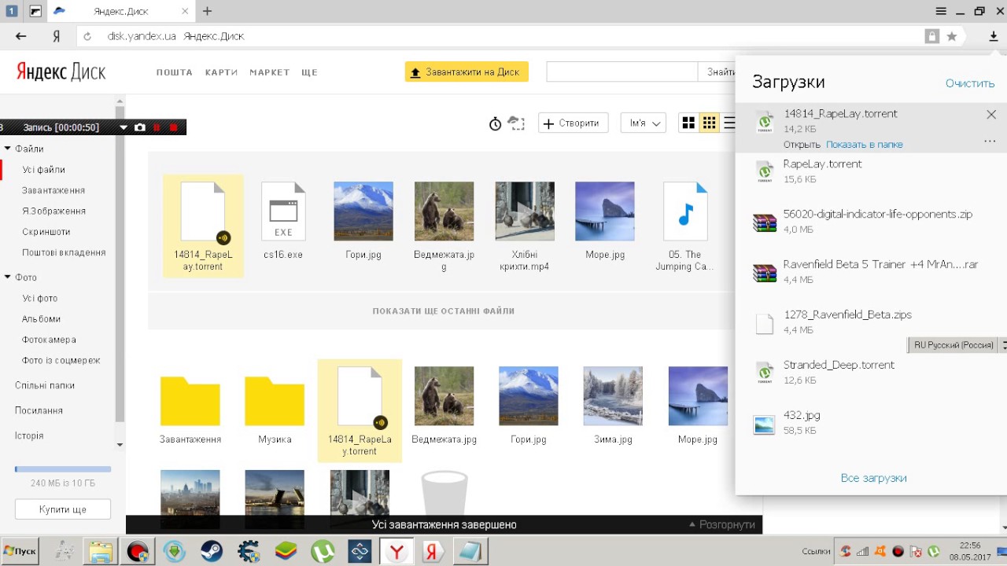Select Усі файли in sidebar
This screenshot has height=566, width=1007.
[x=44, y=170]
